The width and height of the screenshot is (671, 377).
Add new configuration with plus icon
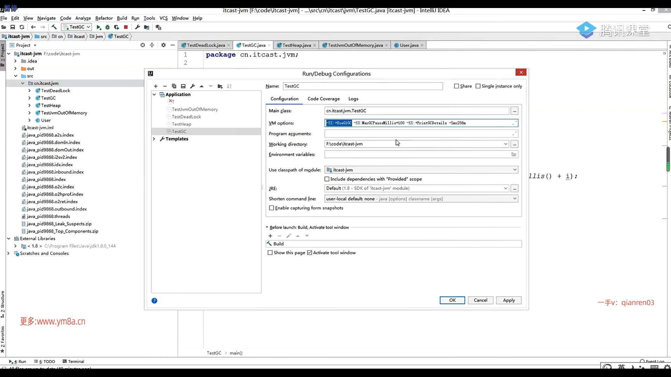coord(156,86)
